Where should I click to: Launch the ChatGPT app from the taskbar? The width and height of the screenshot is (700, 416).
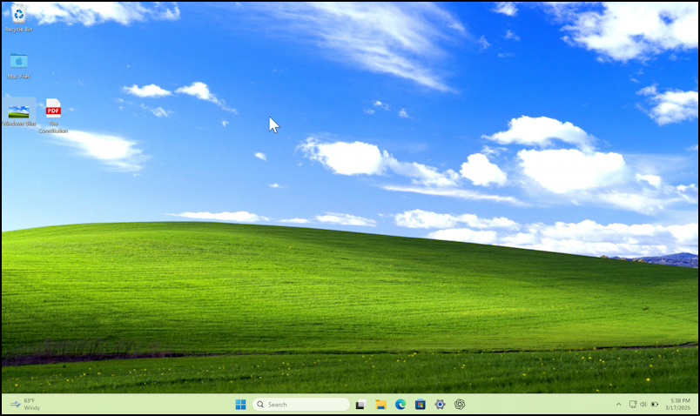460,405
